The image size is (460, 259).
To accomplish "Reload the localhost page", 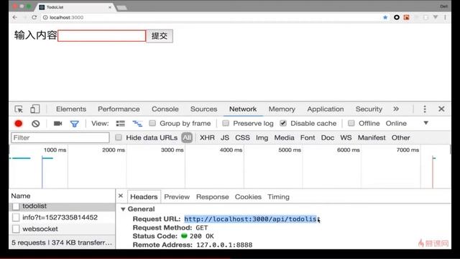I will coord(34,17).
